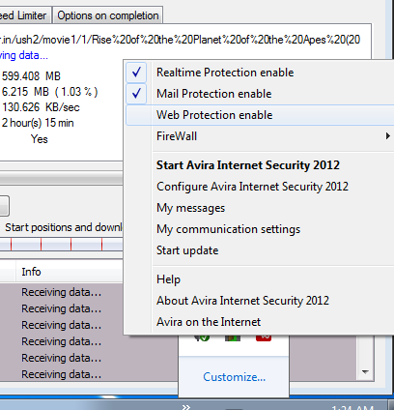
Task: Switch to Options on completion tab
Action: (108, 15)
